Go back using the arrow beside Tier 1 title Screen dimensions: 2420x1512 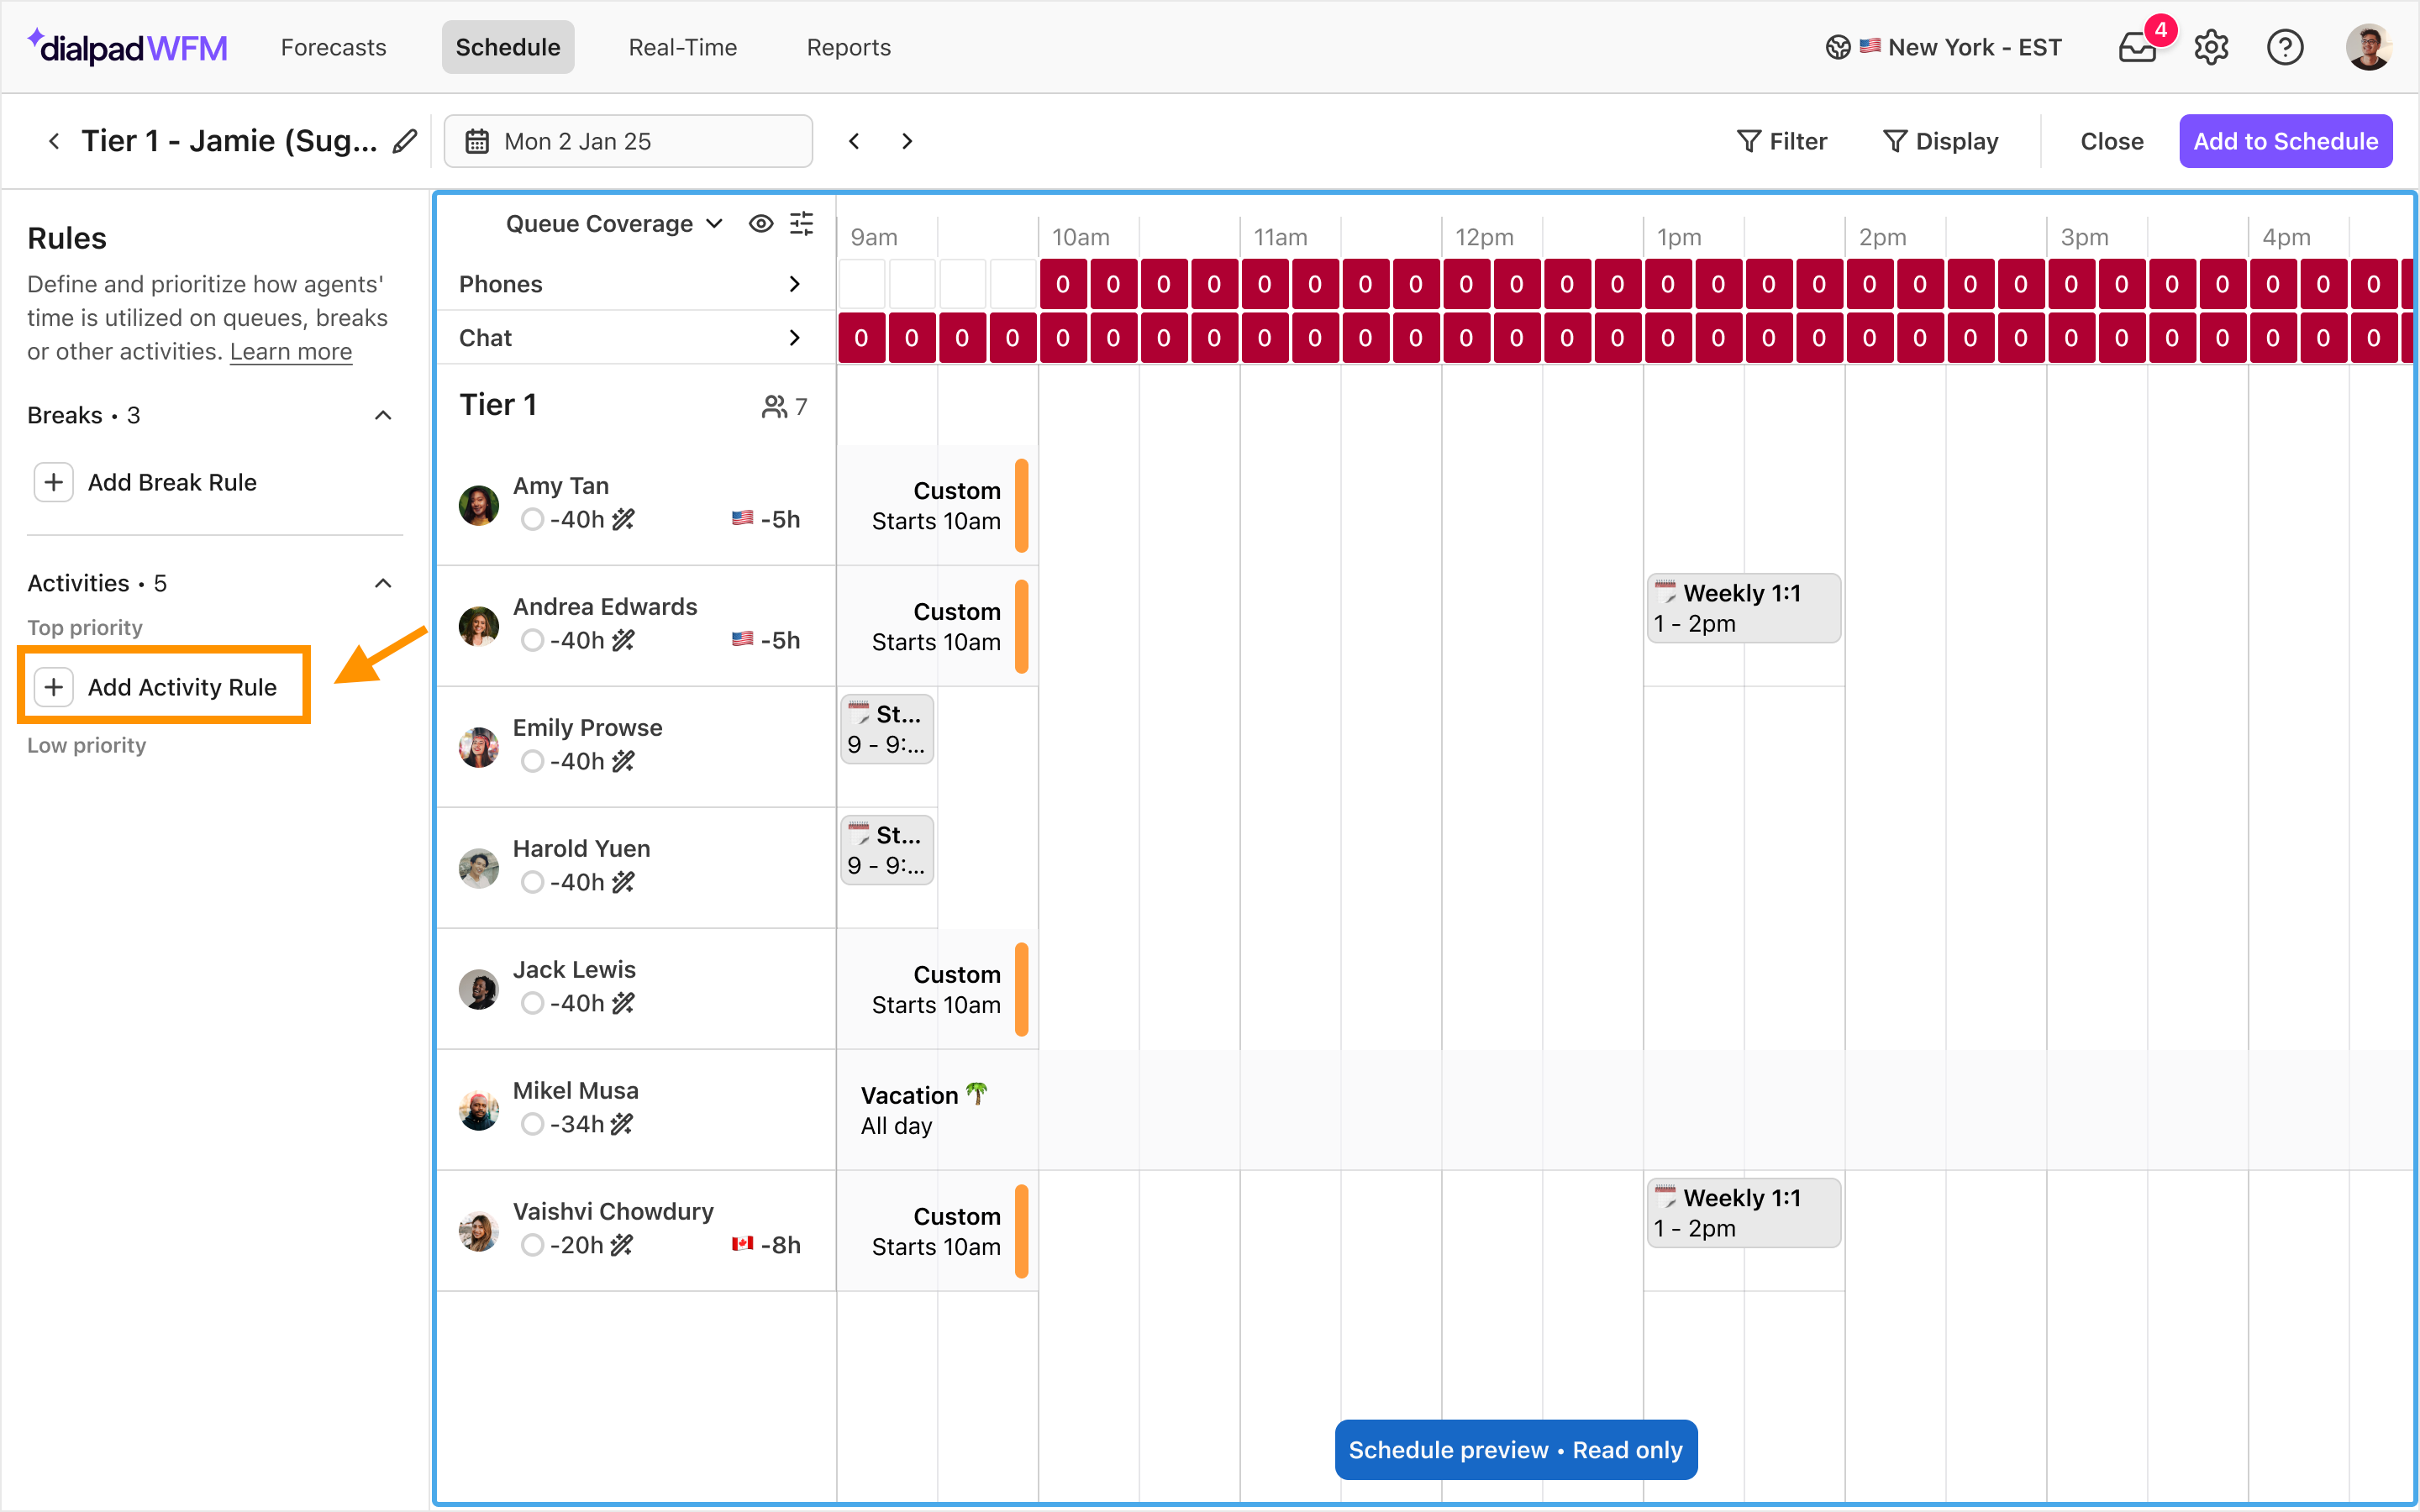tap(54, 141)
